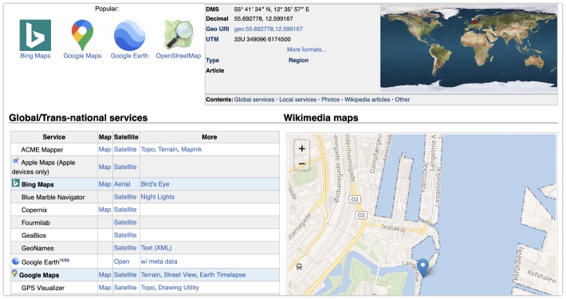
Task: Open Google Earth Open link
Action: (122, 261)
